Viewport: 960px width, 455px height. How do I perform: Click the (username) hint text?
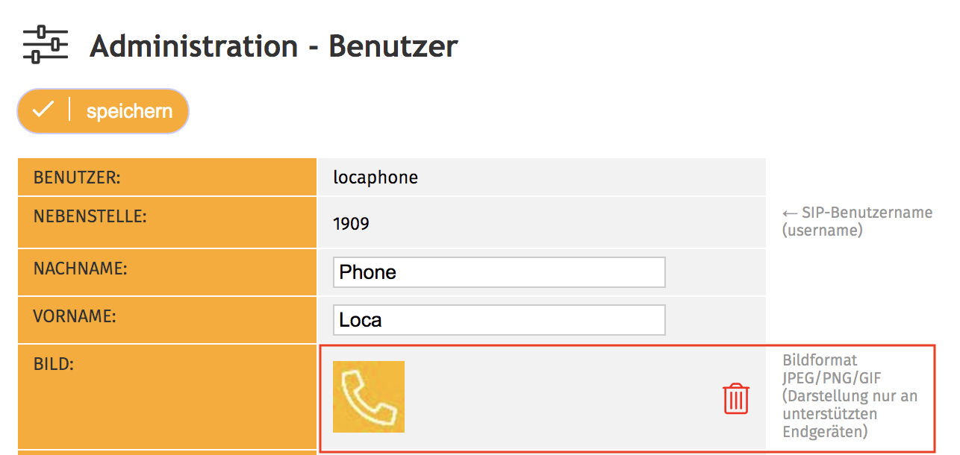click(822, 230)
